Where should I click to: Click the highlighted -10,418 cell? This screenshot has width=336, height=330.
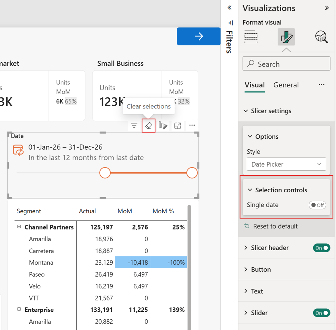pyautogui.click(x=133, y=262)
